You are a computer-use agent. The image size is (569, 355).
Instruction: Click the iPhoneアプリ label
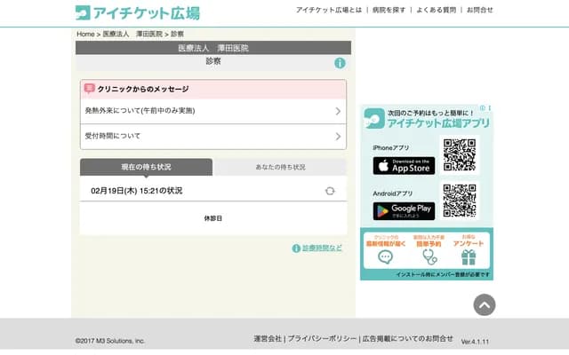tap(391, 148)
